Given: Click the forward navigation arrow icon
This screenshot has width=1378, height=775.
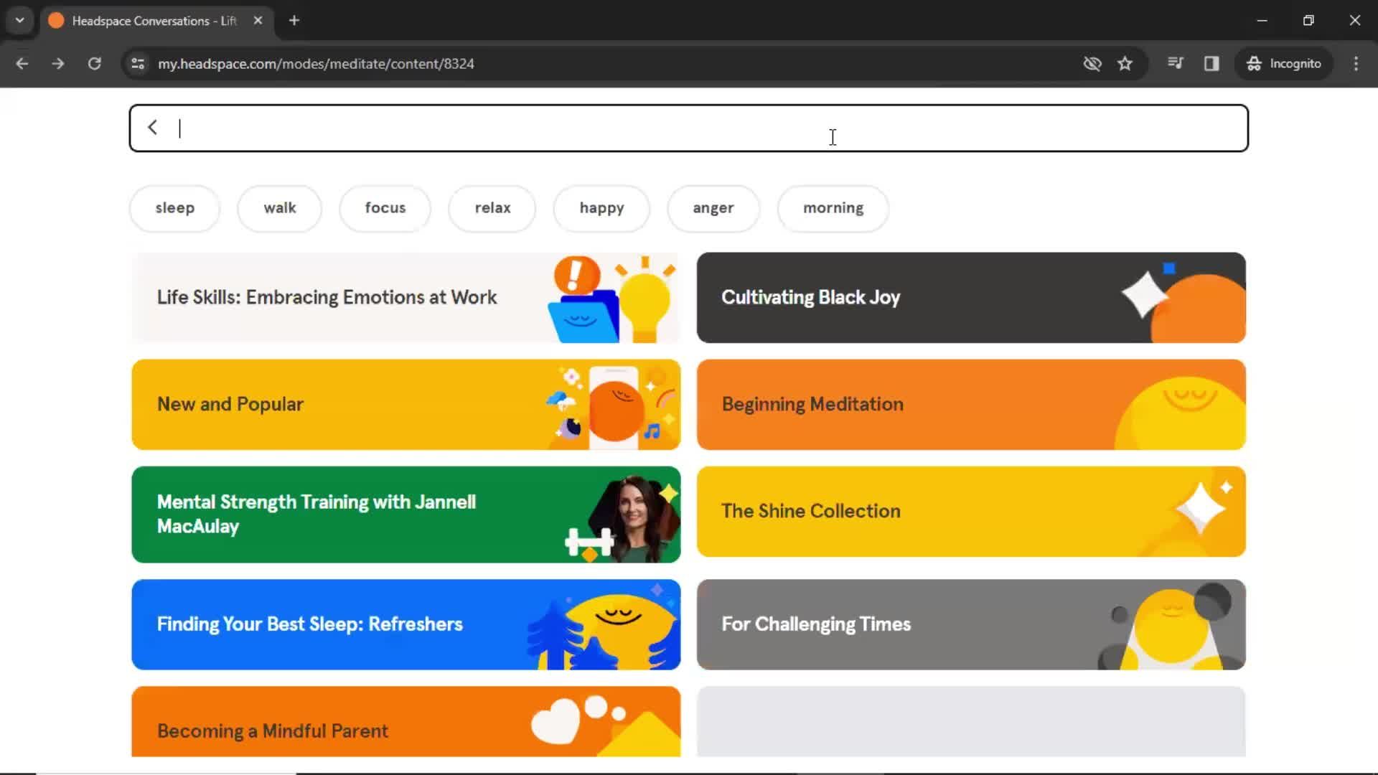Looking at the screenshot, I should [x=57, y=63].
